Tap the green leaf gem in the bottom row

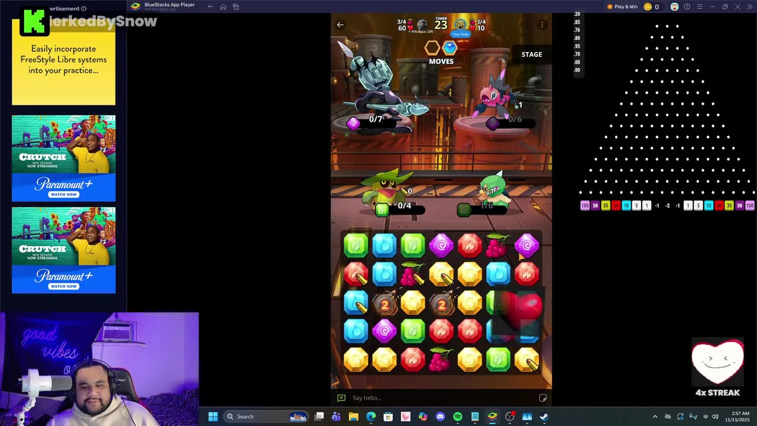[498, 359]
